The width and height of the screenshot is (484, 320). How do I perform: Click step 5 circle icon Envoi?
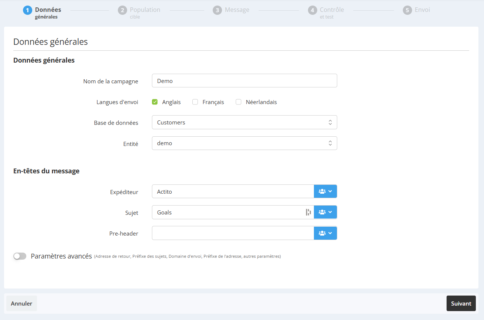point(407,10)
